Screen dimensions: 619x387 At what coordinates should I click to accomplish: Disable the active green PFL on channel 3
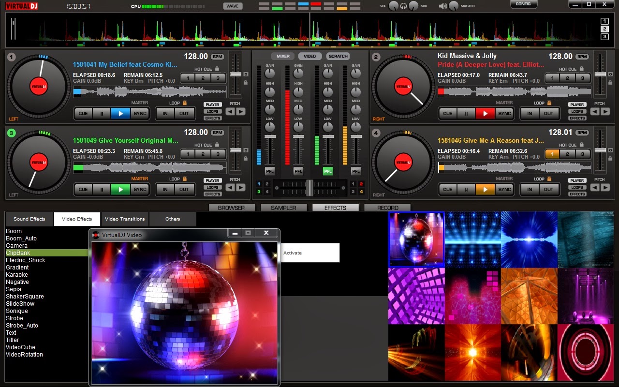coord(327,171)
